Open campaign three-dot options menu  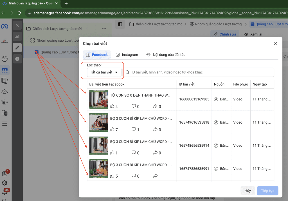tap(104, 28)
